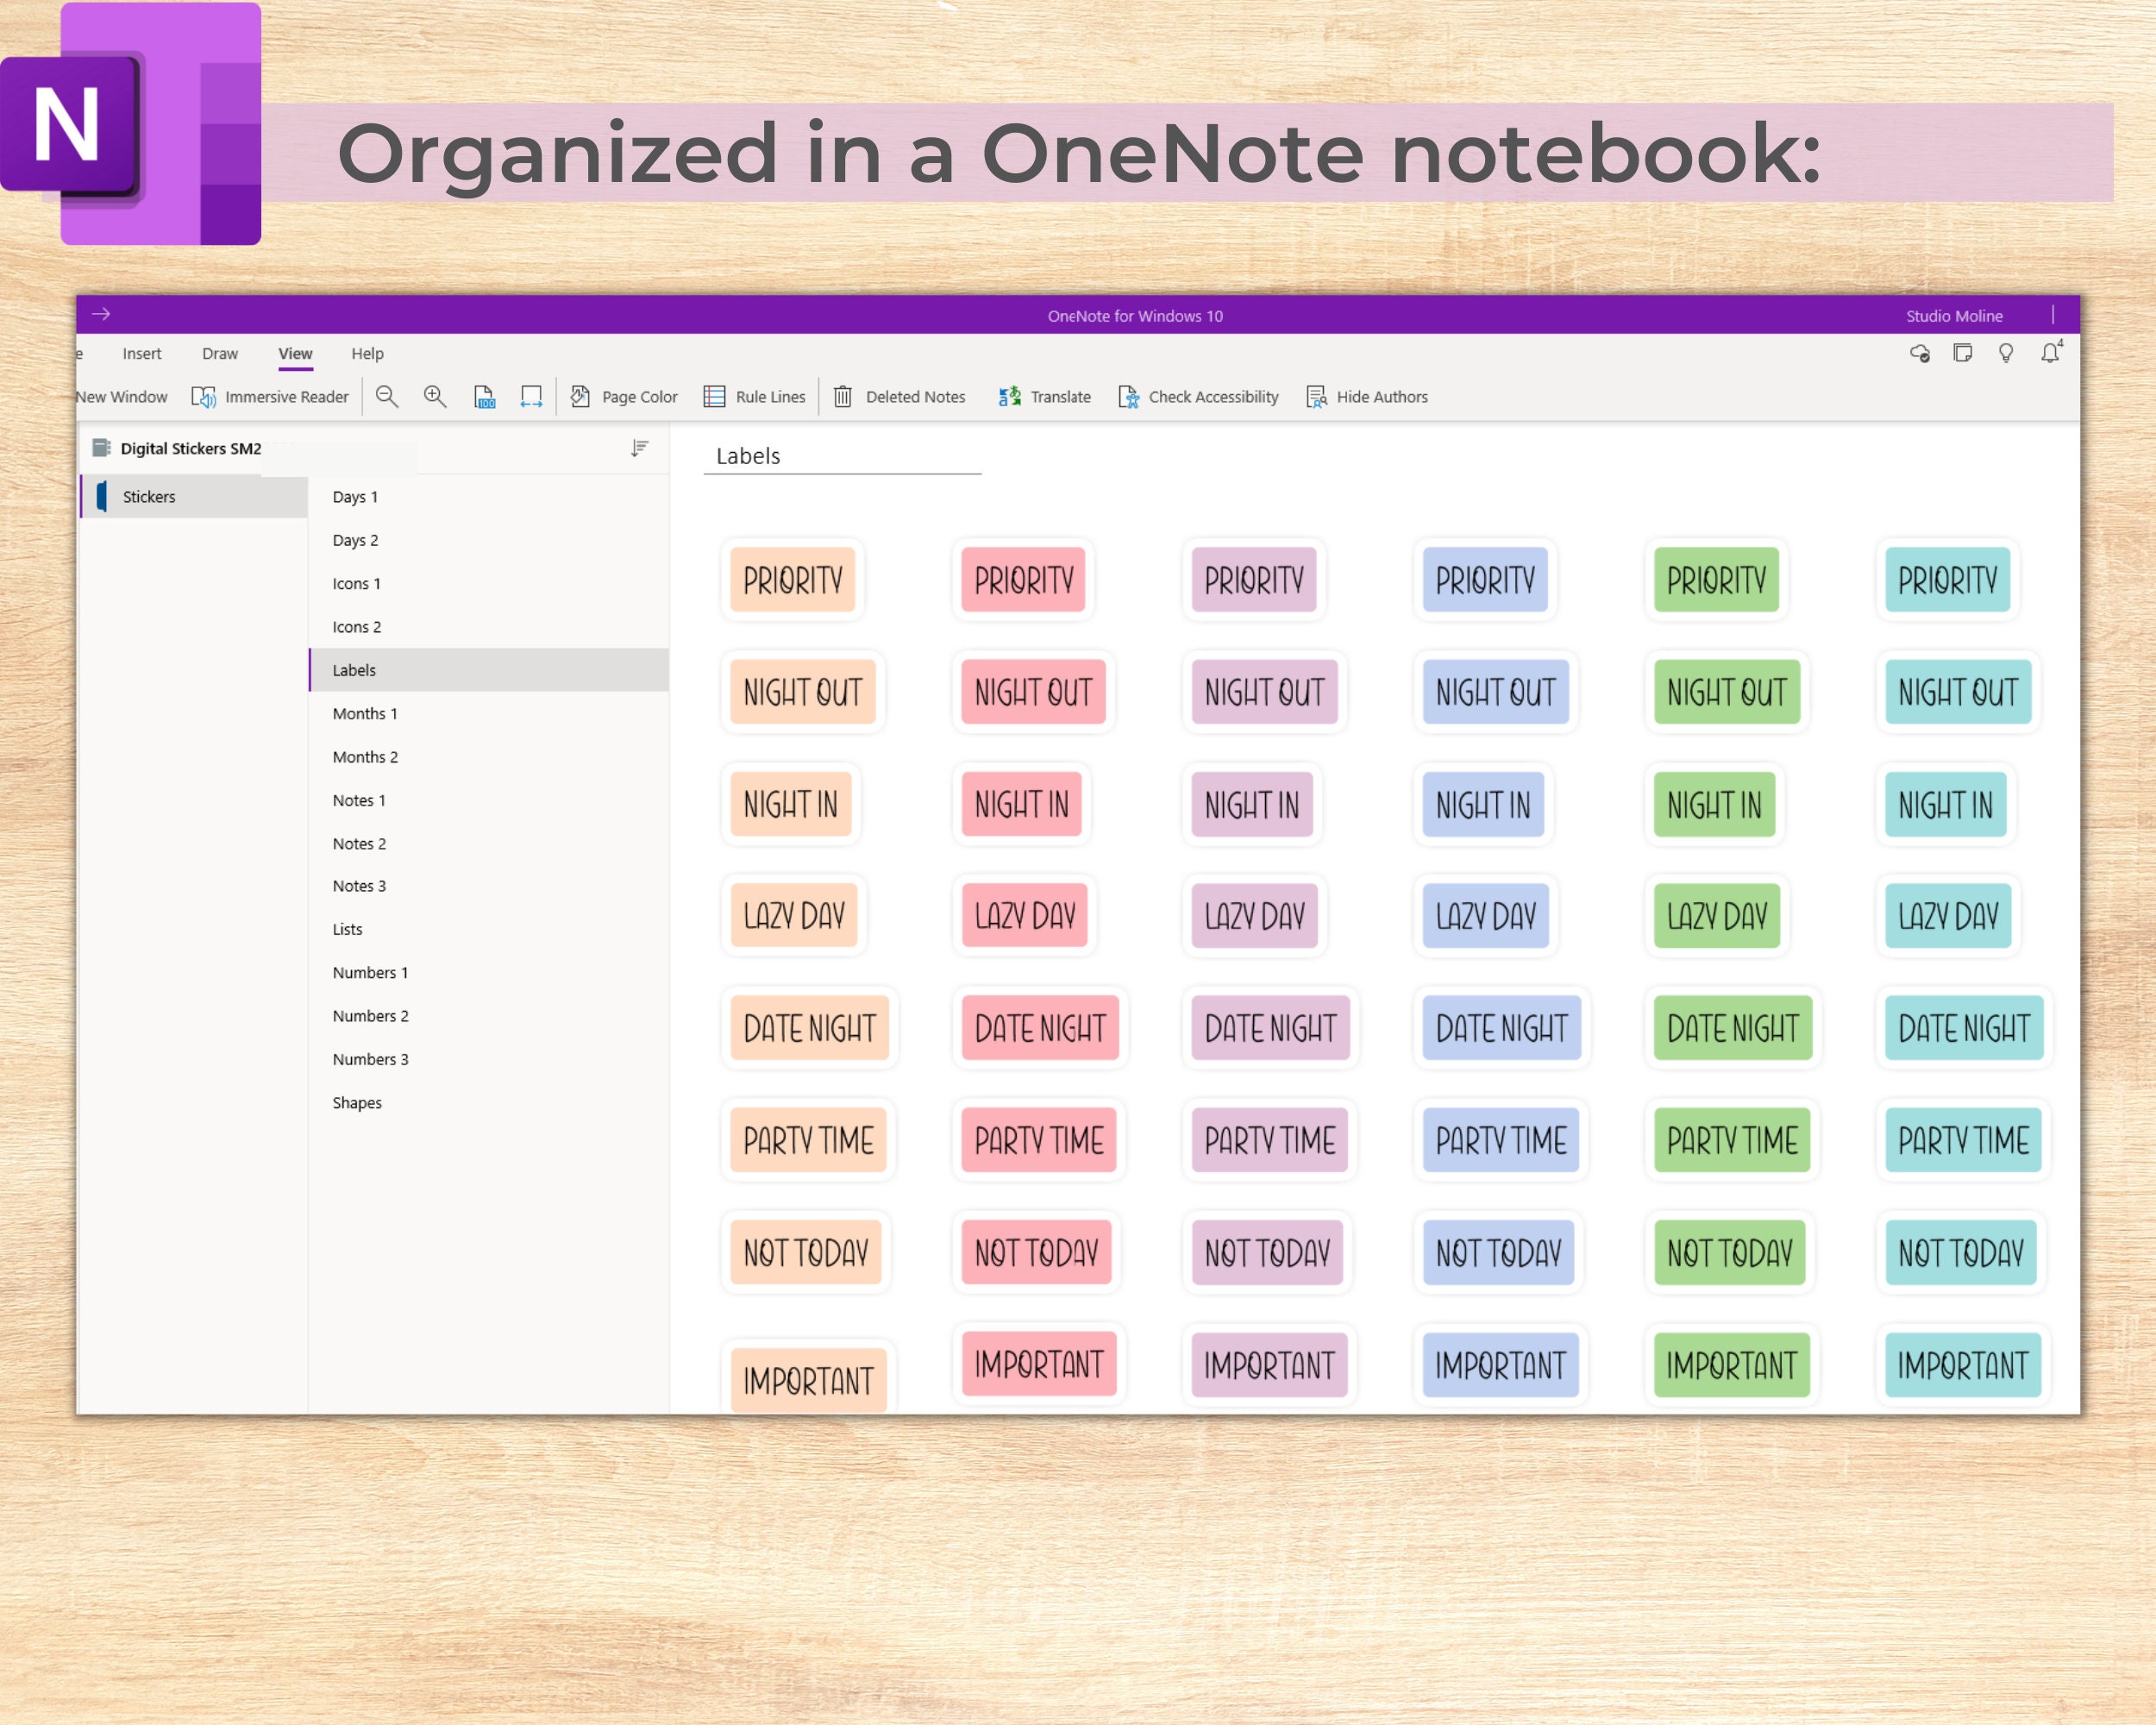Image resolution: width=2156 pixels, height=1725 pixels.
Task: Open the lightbulb Tell Me helper
Action: pos(2006,353)
